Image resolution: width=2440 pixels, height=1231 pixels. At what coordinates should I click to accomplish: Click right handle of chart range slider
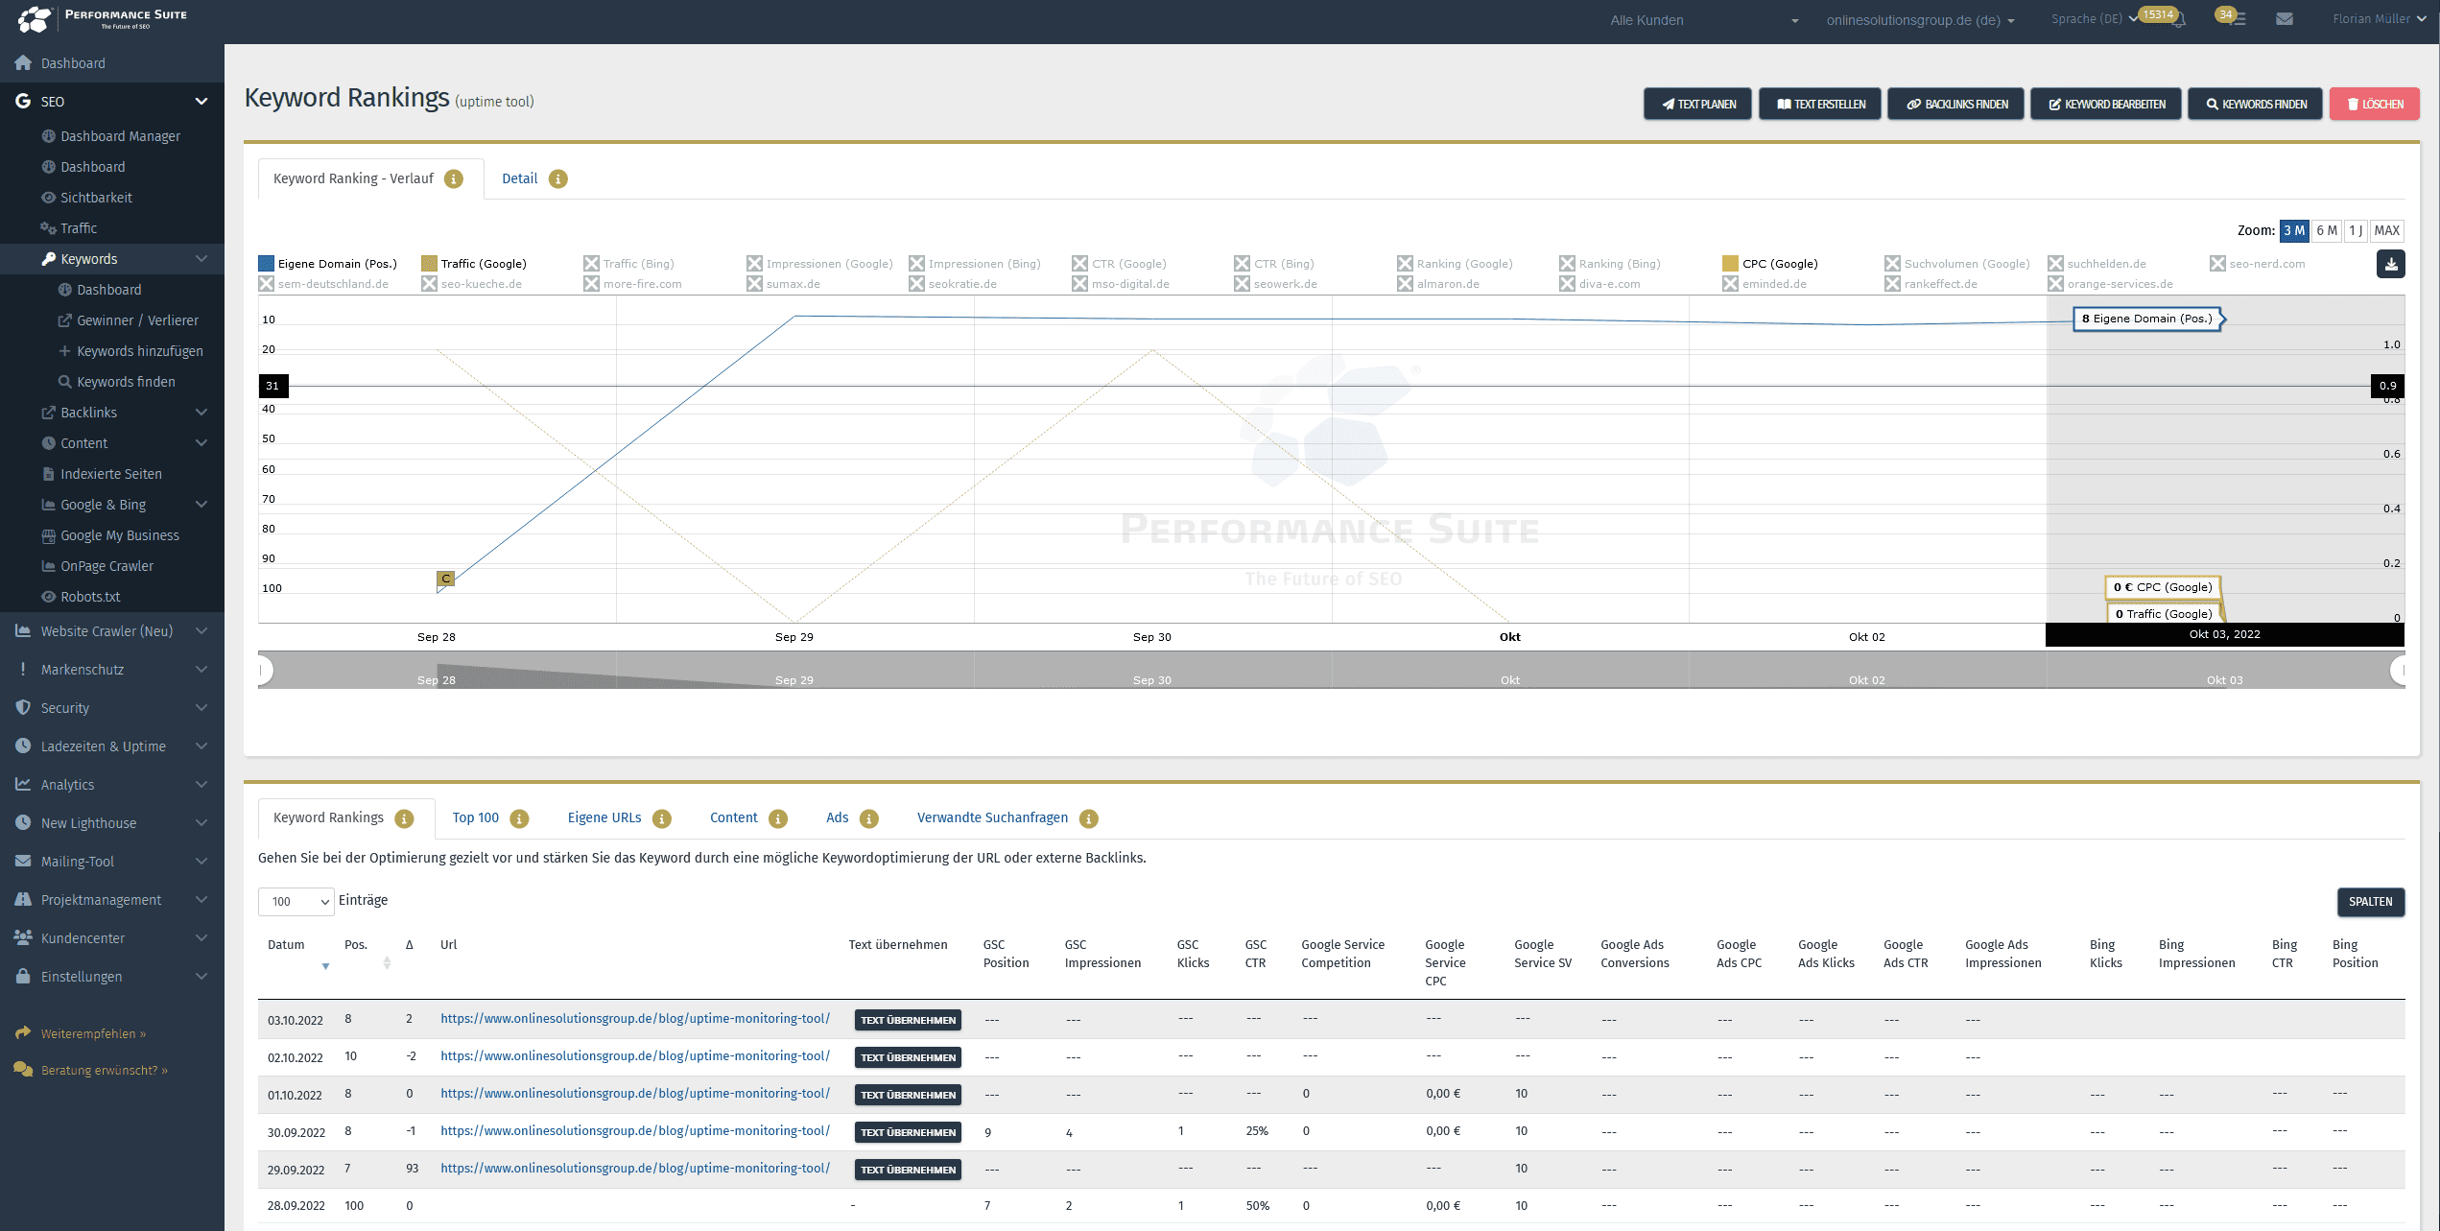pos(2400,671)
